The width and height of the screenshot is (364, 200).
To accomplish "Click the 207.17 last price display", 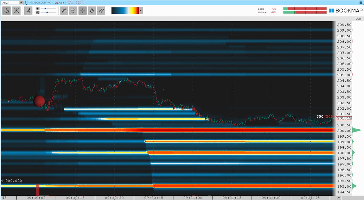I will click(59, 2).
